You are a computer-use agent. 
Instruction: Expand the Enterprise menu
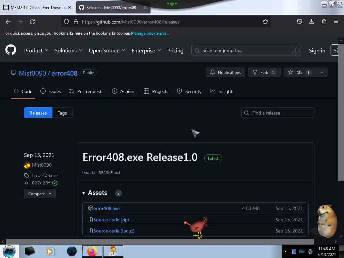[146, 50]
